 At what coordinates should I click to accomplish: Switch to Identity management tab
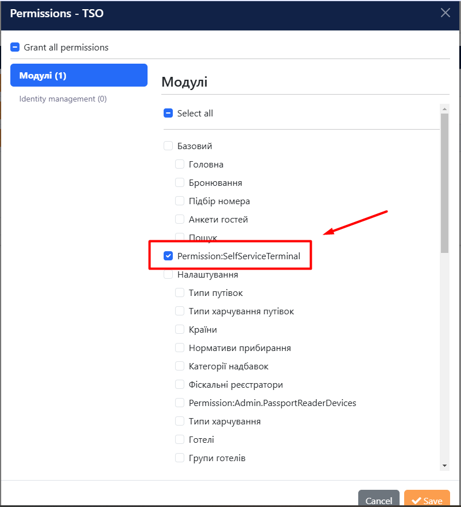[63, 99]
